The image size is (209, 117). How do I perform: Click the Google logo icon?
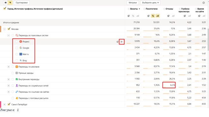pyautogui.click(x=21, y=48)
